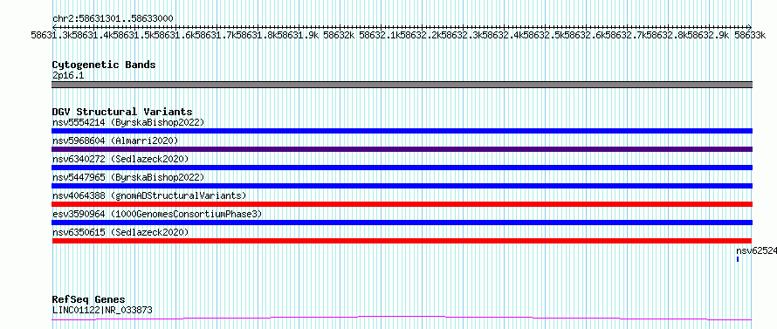Open the nsv5968604 (Almarri2020) variant label
Viewport: 777px width, 329px height.
(x=115, y=141)
